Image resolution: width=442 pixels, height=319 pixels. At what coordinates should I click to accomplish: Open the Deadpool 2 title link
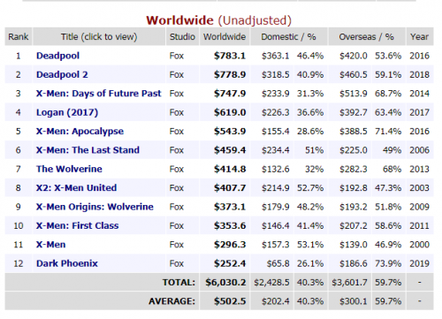(x=62, y=75)
